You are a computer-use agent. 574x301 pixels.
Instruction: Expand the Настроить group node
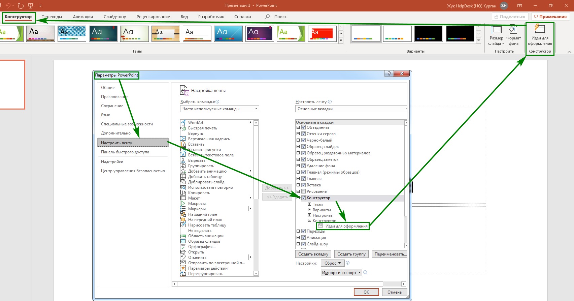pyautogui.click(x=309, y=215)
